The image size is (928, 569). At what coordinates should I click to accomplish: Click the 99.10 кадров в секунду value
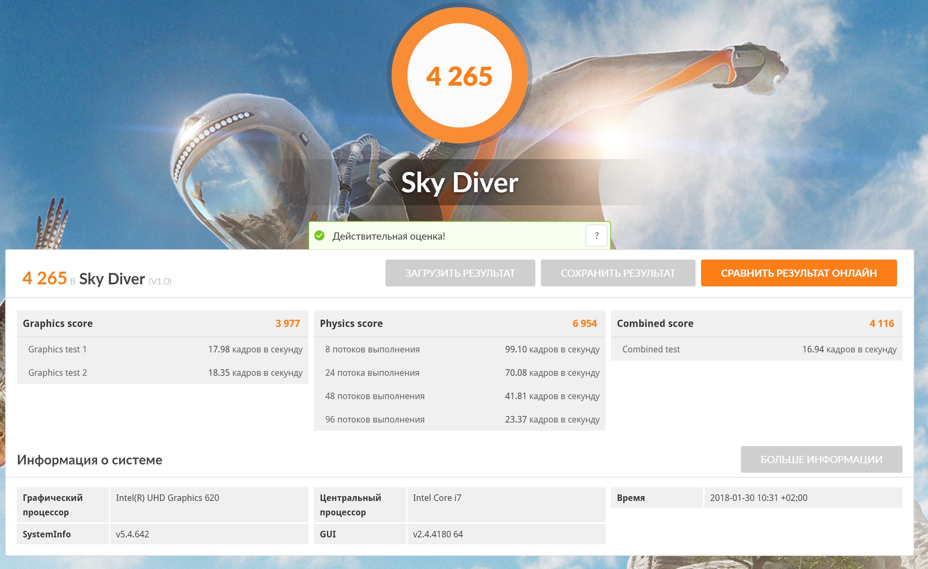pos(552,349)
